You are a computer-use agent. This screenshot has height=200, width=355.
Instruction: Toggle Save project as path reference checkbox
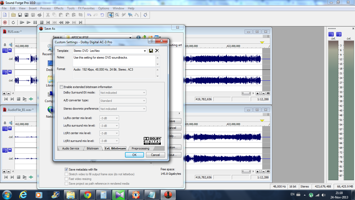pos(67,184)
